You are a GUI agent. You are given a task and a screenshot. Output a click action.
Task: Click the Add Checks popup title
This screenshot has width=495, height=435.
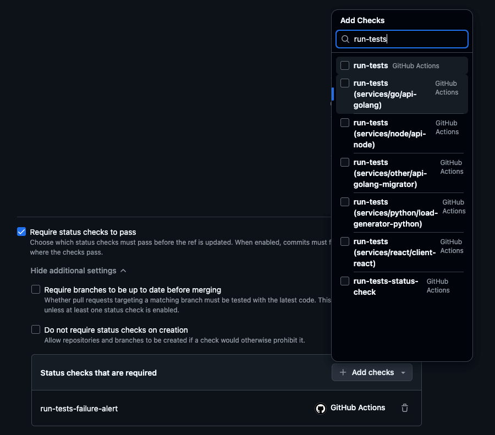(362, 20)
